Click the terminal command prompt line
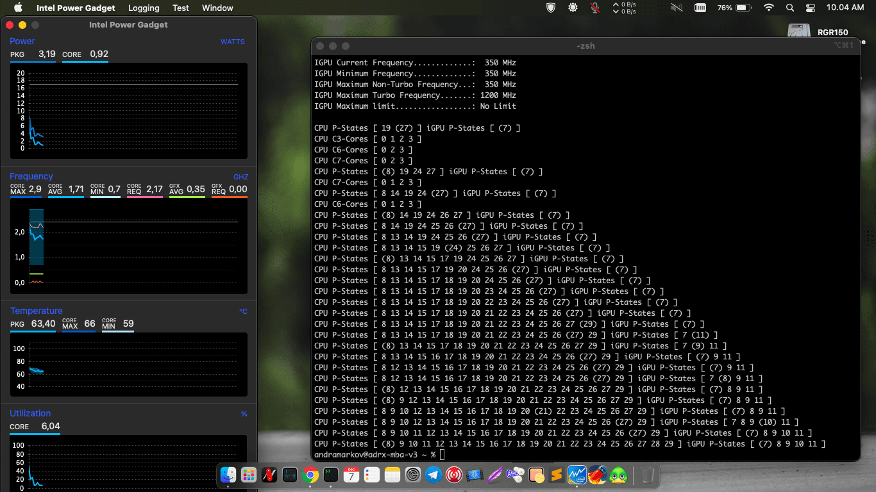This screenshot has width=876, height=492. tap(378, 454)
